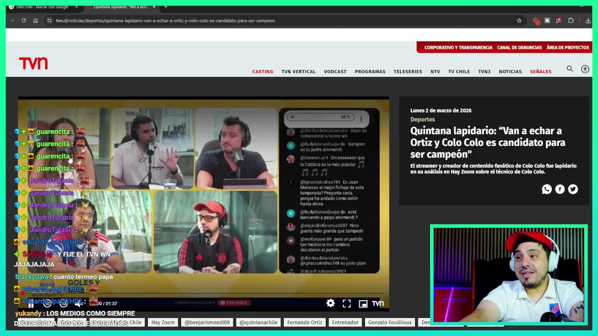Click the TVN logo in header

tap(33, 63)
